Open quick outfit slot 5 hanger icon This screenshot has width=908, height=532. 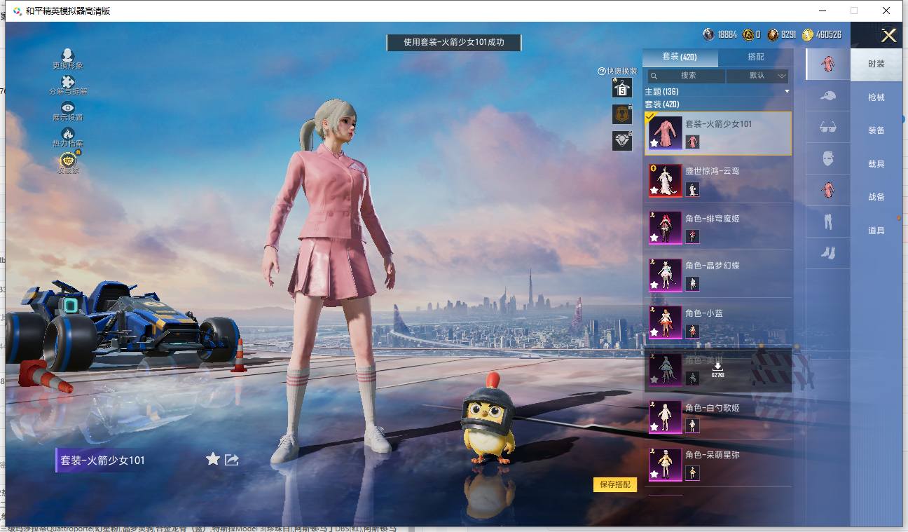coord(622,88)
